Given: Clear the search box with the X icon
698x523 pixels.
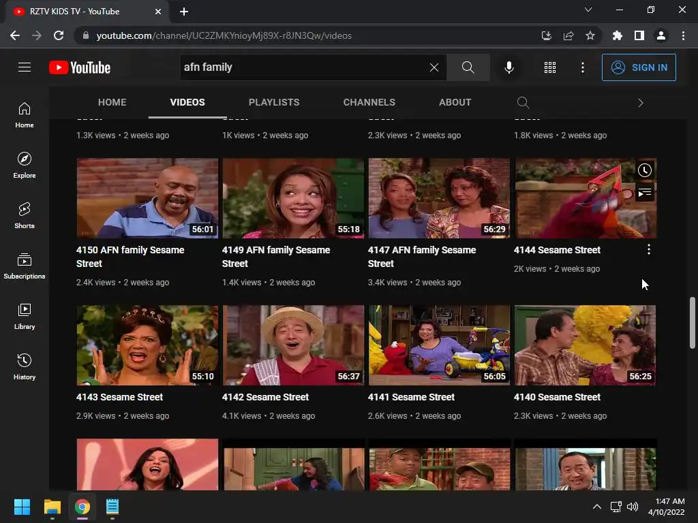Looking at the screenshot, I should (x=434, y=67).
